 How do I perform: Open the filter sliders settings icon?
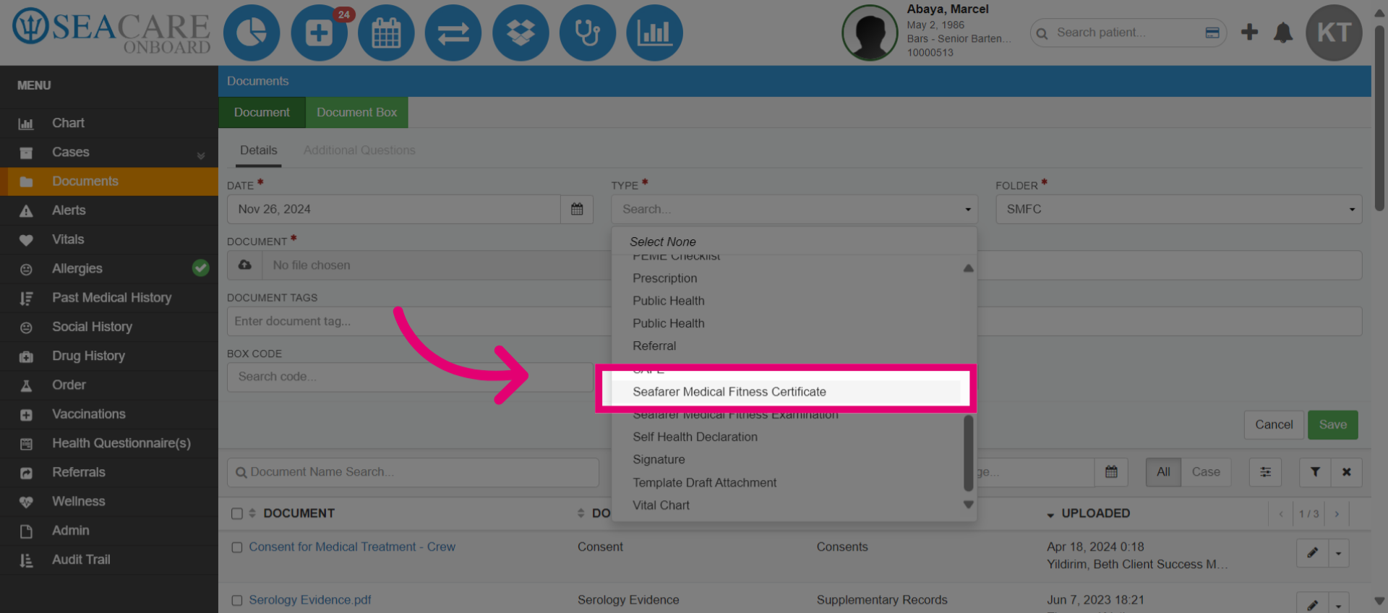[x=1265, y=472]
